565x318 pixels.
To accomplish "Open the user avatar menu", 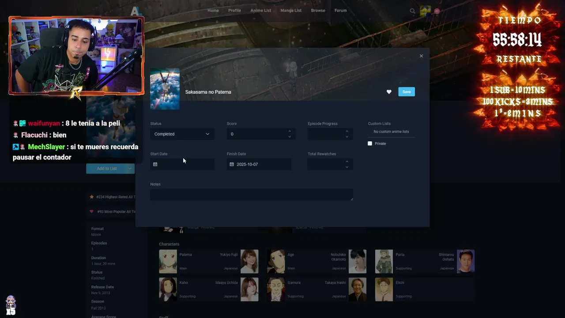I will pyautogui.click(x=425, y=11).
